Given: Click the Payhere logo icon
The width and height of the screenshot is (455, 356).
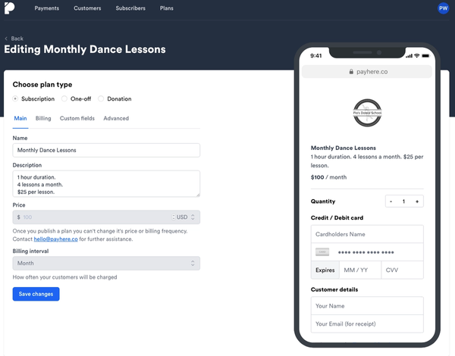Looking at the screenshot, I should pyautogui.click(x=10, y=8).
